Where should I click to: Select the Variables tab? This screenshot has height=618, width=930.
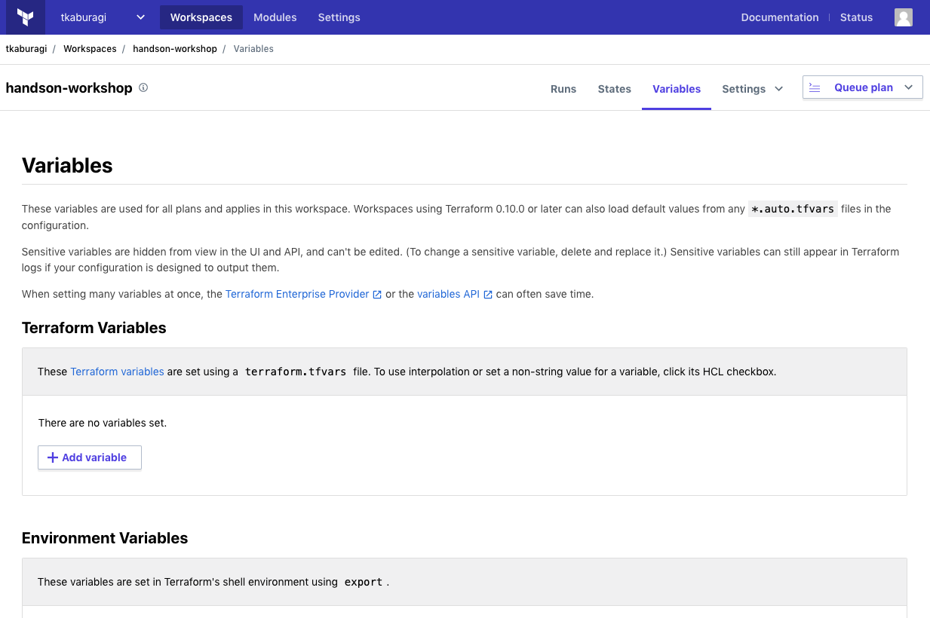pyautogui.click(x=677, y=89)
